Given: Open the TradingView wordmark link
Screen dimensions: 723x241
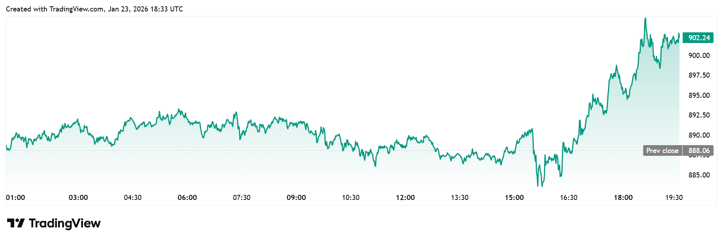Looking at the screenshot, I should (65, 223).
